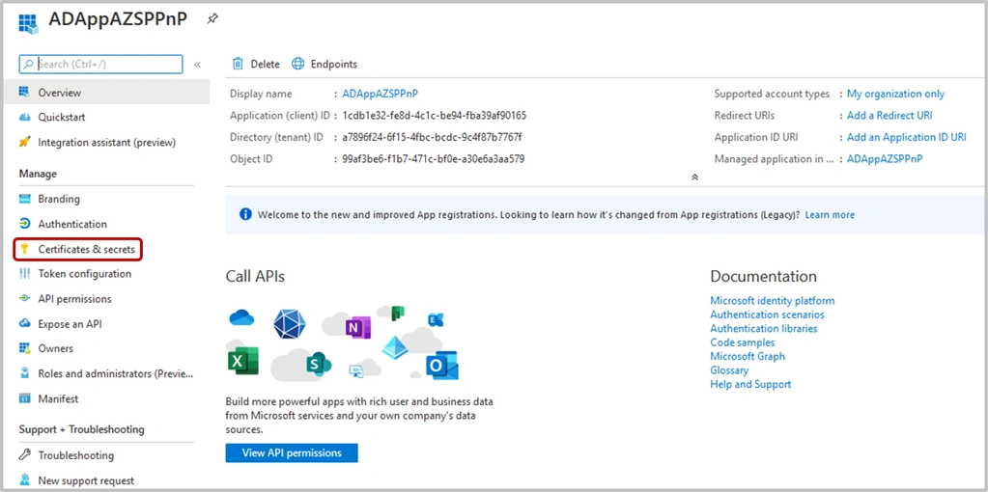Open Token configuration
The height and width of the screenshot is (492, 988).
pyautogui.click(x=85, y=274)
